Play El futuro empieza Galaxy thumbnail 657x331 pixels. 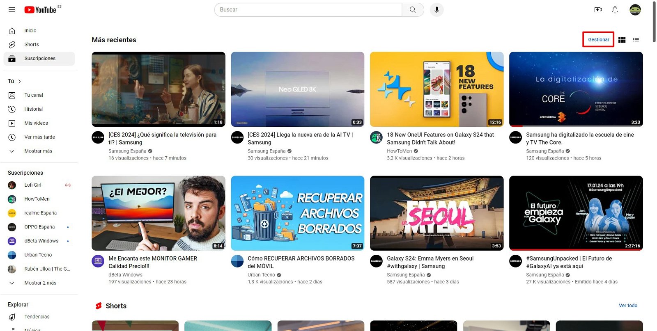[576, 213]
